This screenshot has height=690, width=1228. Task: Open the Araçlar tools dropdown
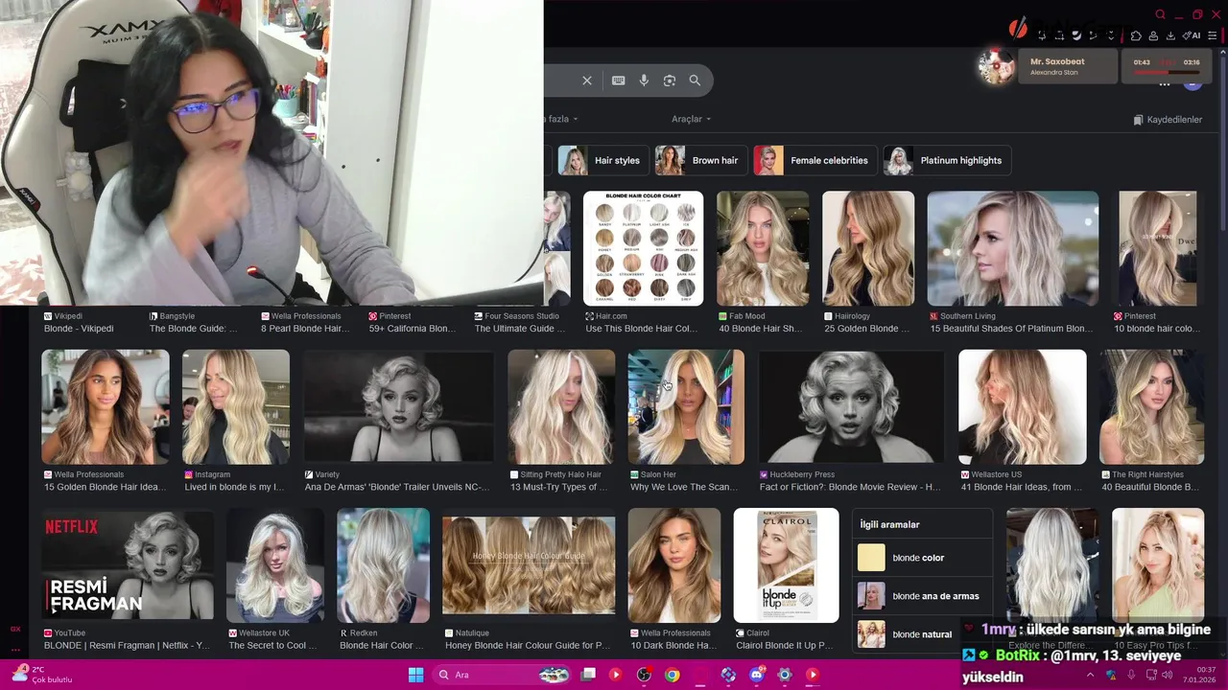click(x=691, y=119)
